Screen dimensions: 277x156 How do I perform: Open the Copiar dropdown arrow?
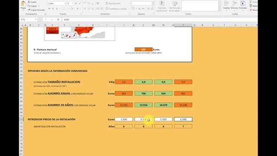[x=39, y=6]
